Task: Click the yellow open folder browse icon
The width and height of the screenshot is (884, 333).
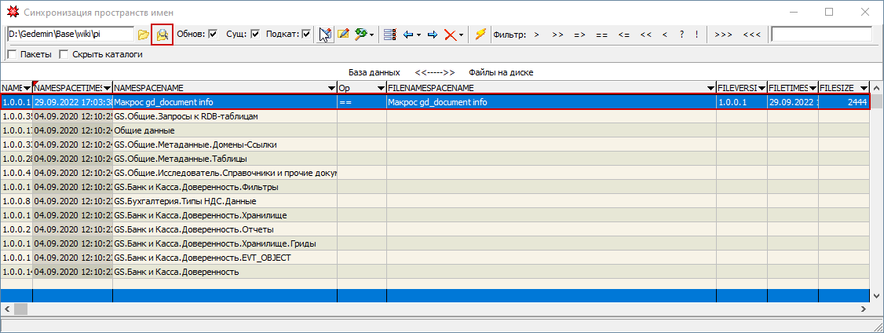Action: (x=143, y=35)
